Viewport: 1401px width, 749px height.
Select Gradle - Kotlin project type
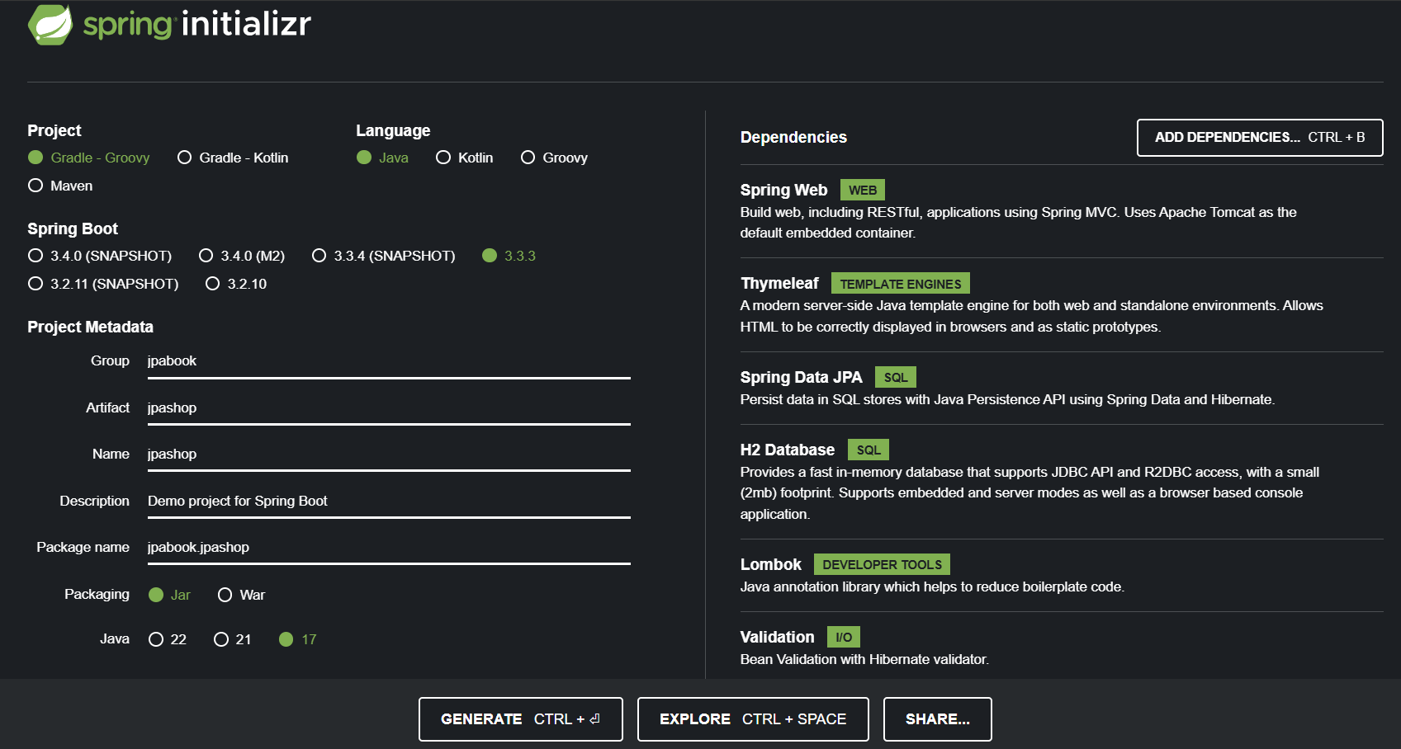click(233, 158)
